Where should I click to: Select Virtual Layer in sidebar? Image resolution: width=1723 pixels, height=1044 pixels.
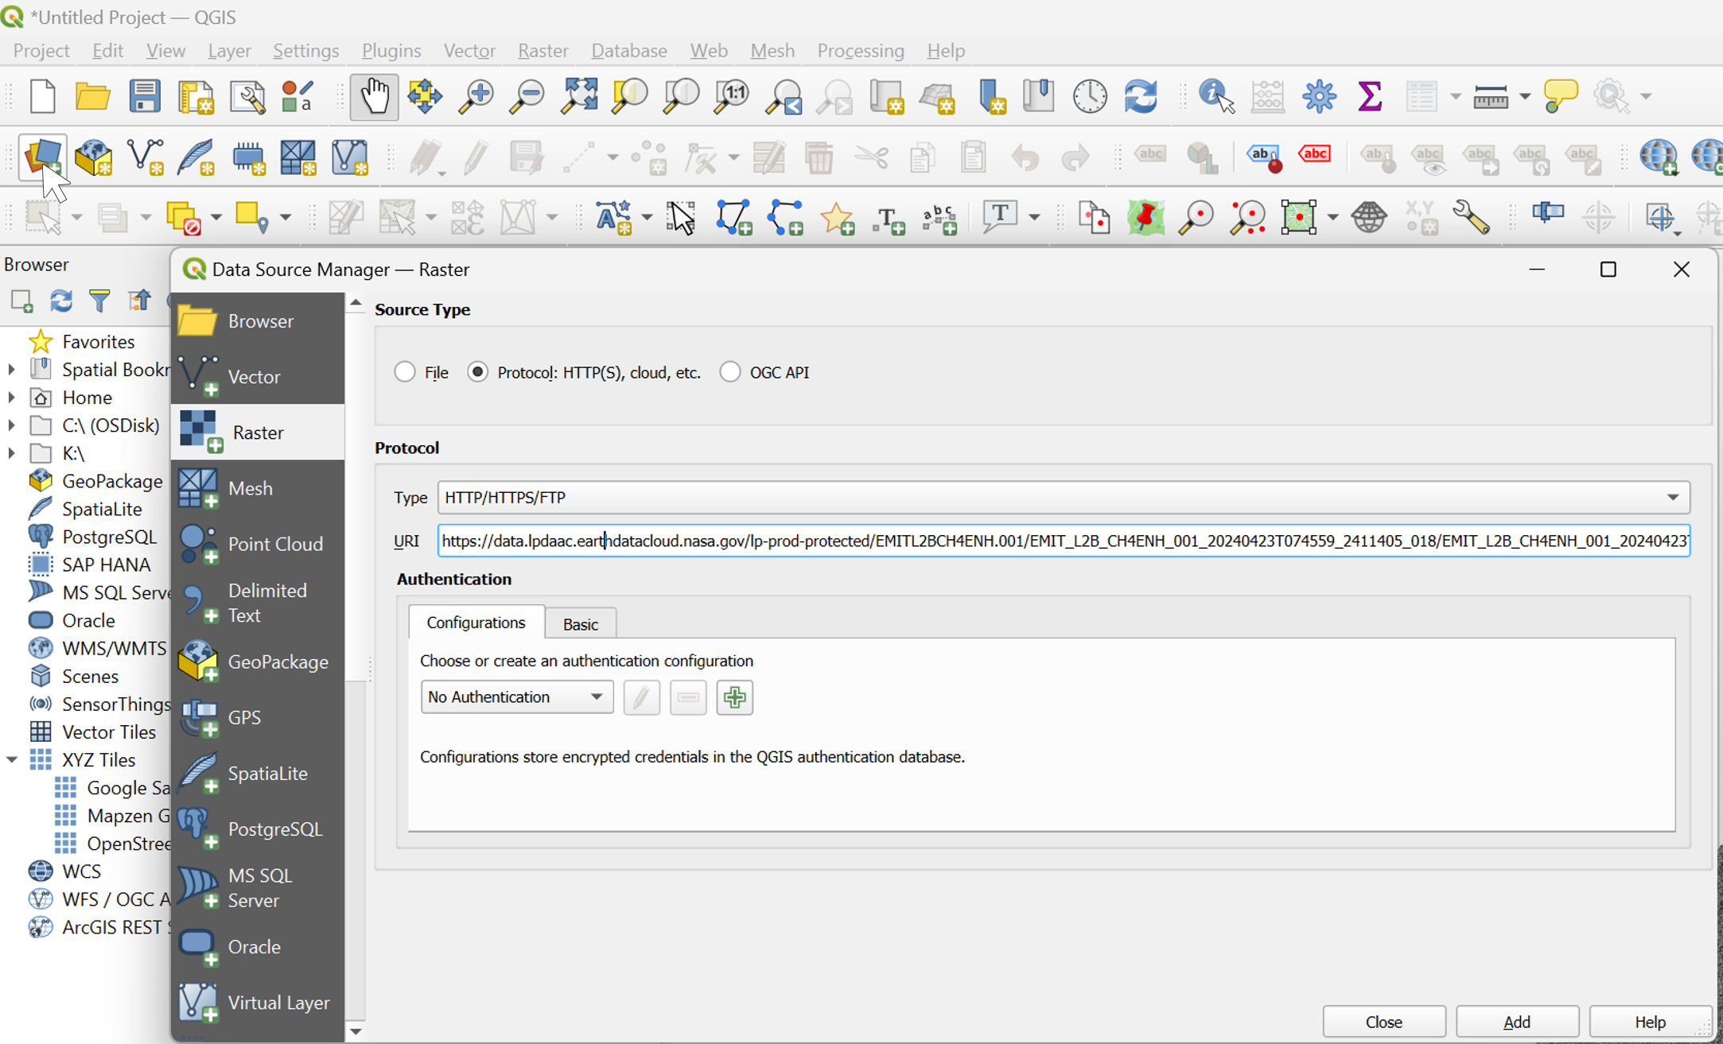click(258, 1003)
